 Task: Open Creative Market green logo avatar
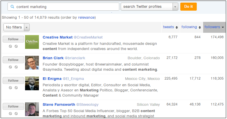(x=32, y=42)
